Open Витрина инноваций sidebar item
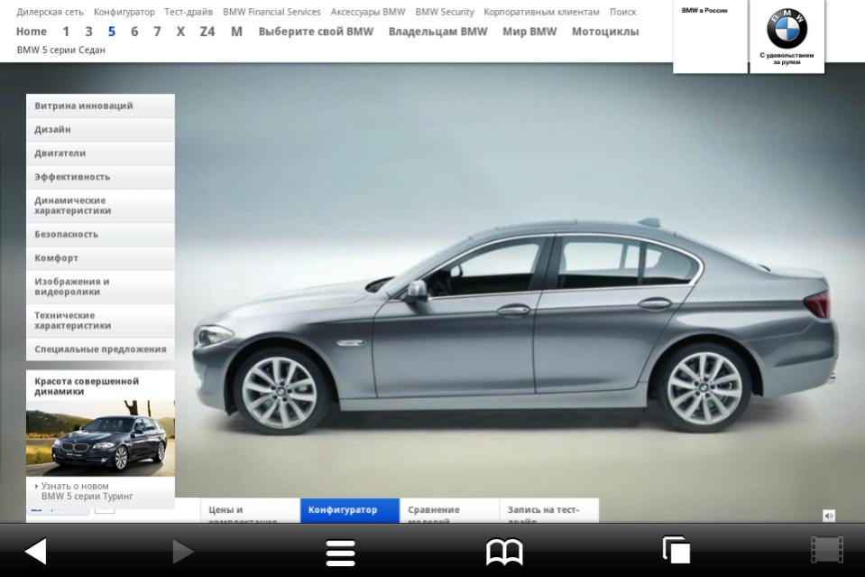Viewport: 865px width, 577px height. 100,106
